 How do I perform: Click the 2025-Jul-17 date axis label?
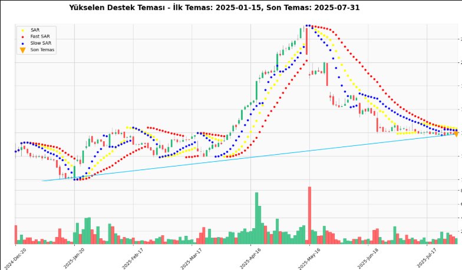click(x=427, y=258)
